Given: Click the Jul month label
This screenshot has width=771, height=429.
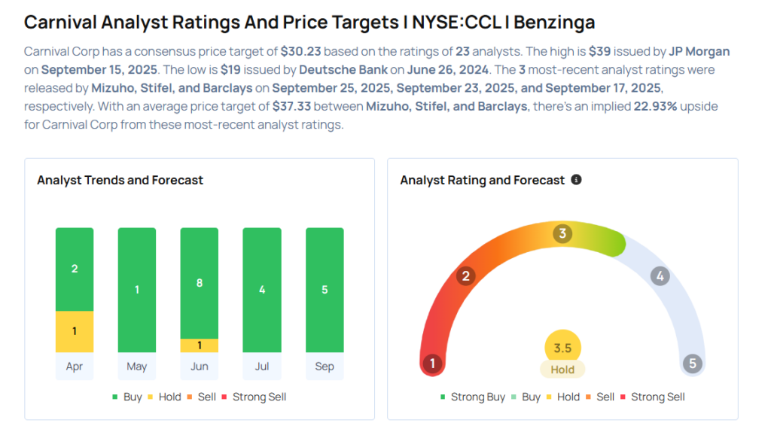Looking at the screenshot, I should click(x=262, y=367).
